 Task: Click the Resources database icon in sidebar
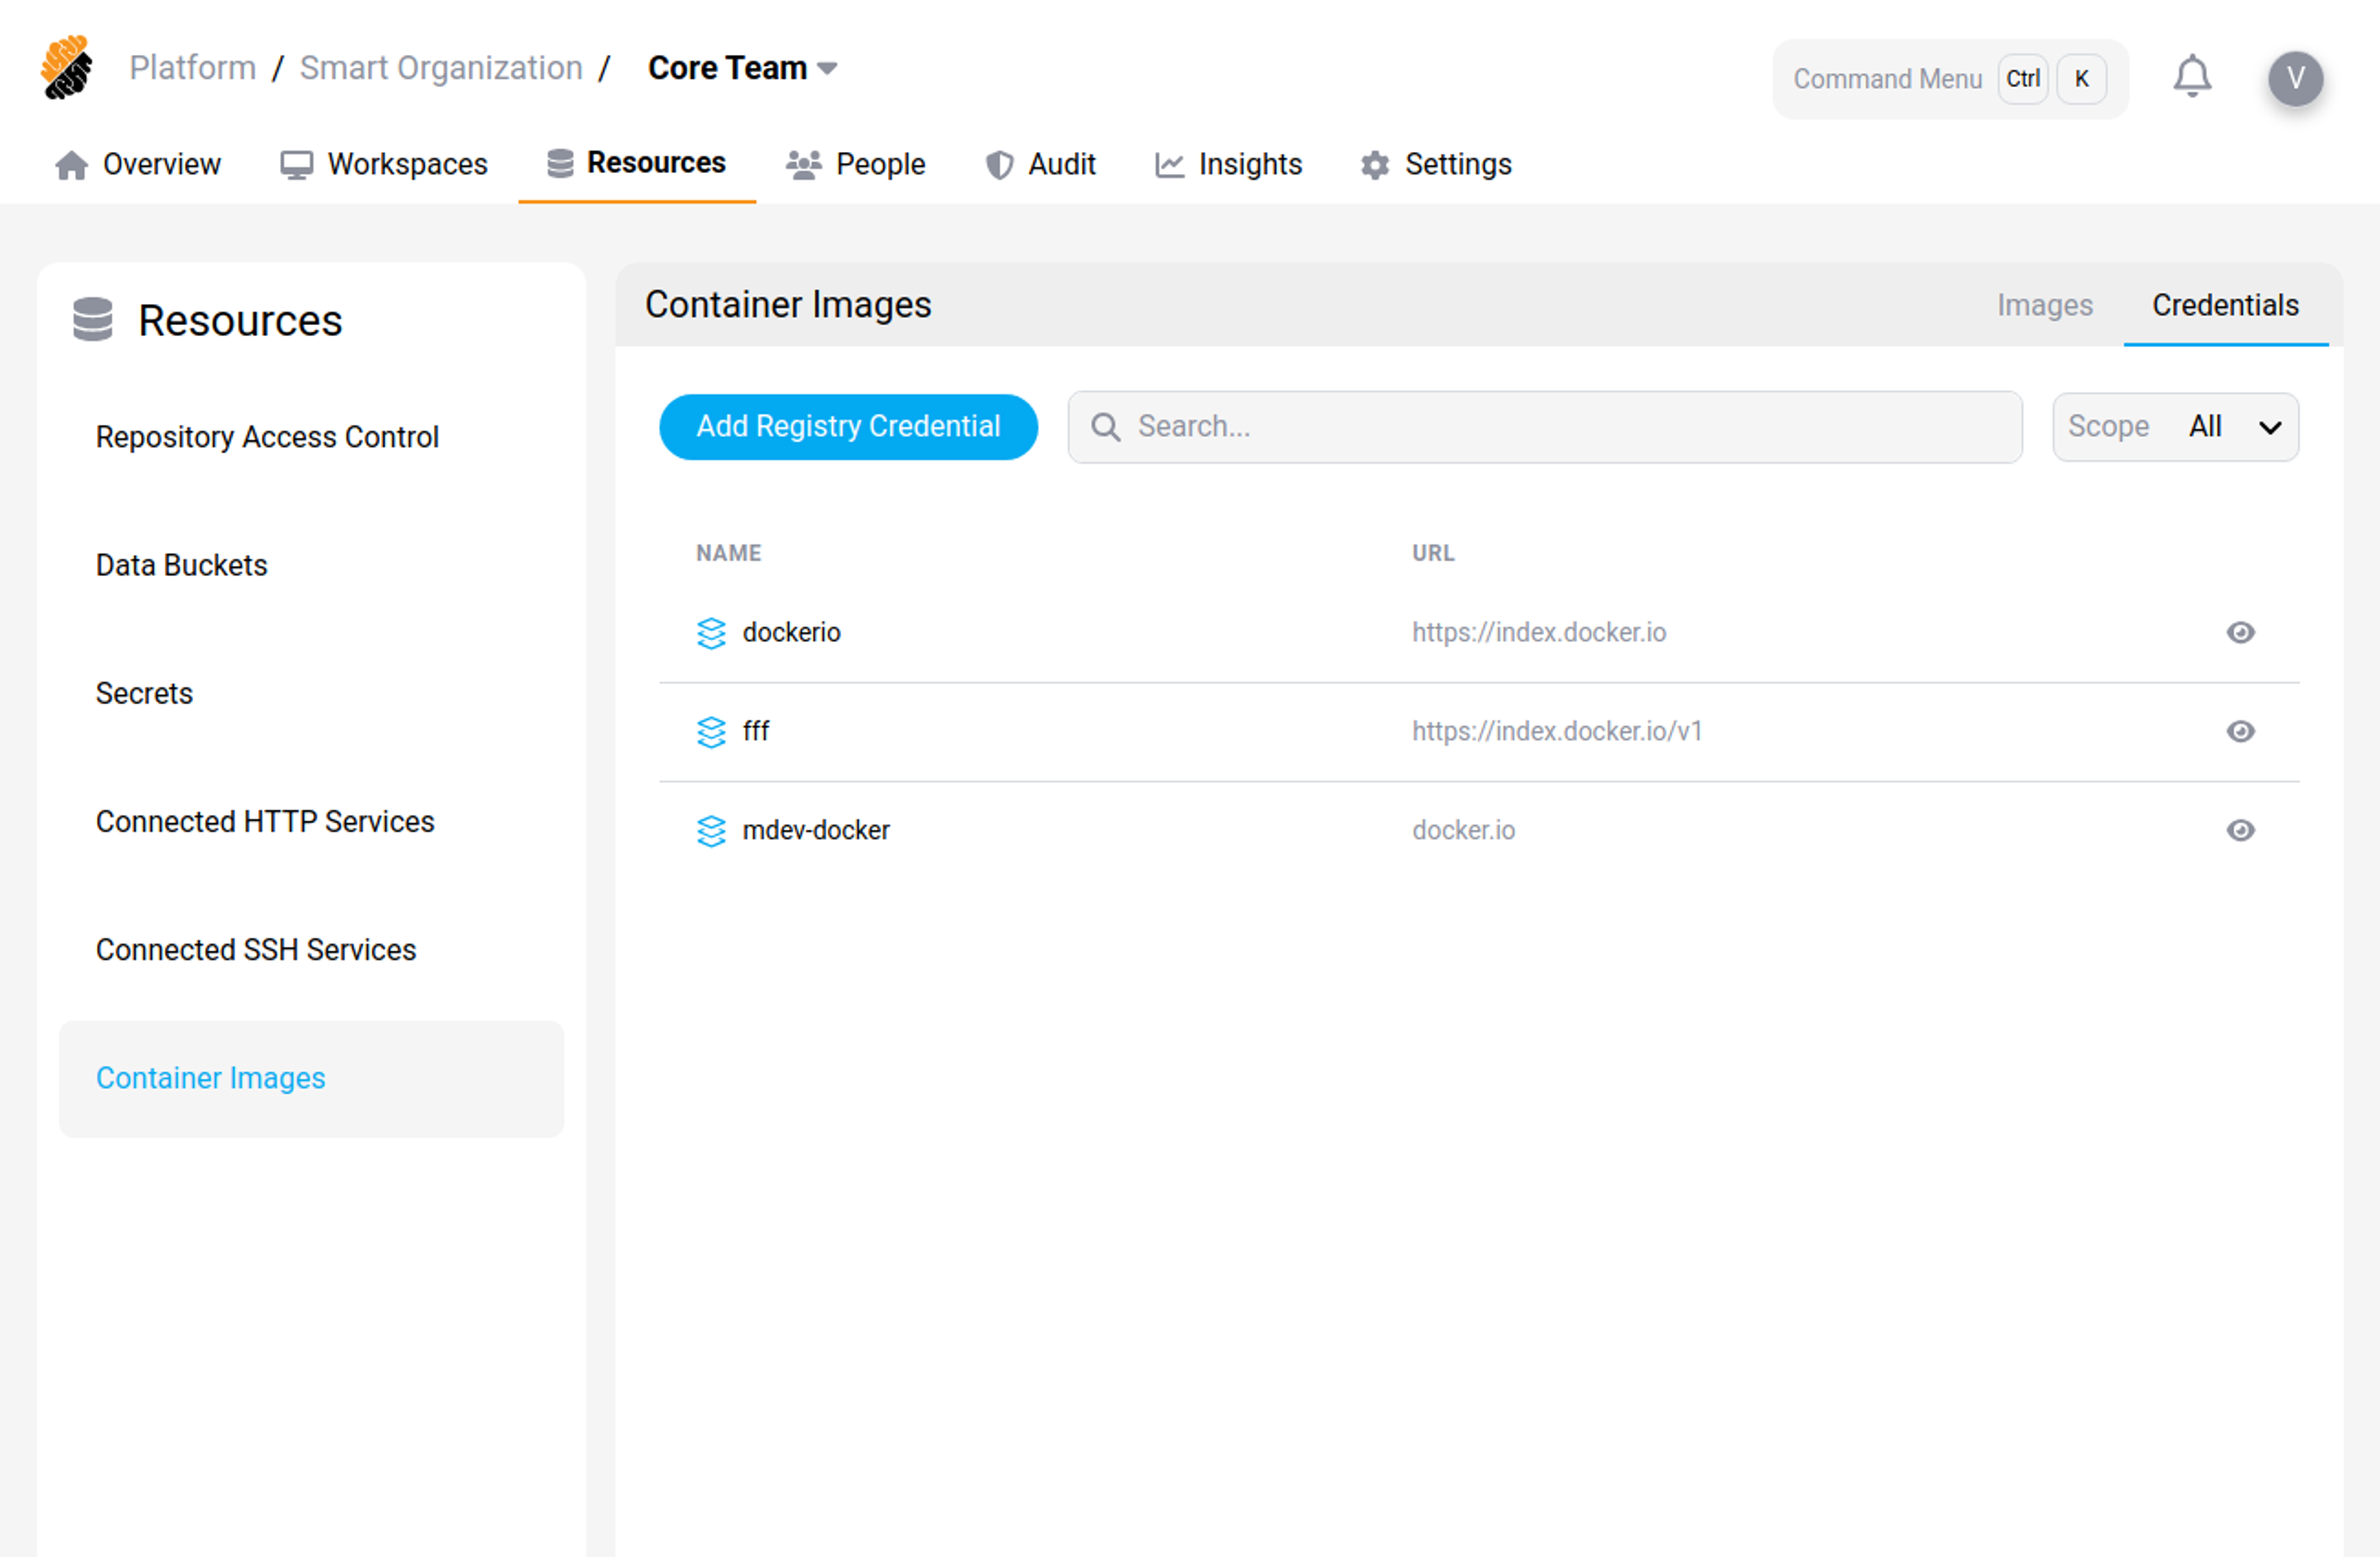tap(93, 320)
